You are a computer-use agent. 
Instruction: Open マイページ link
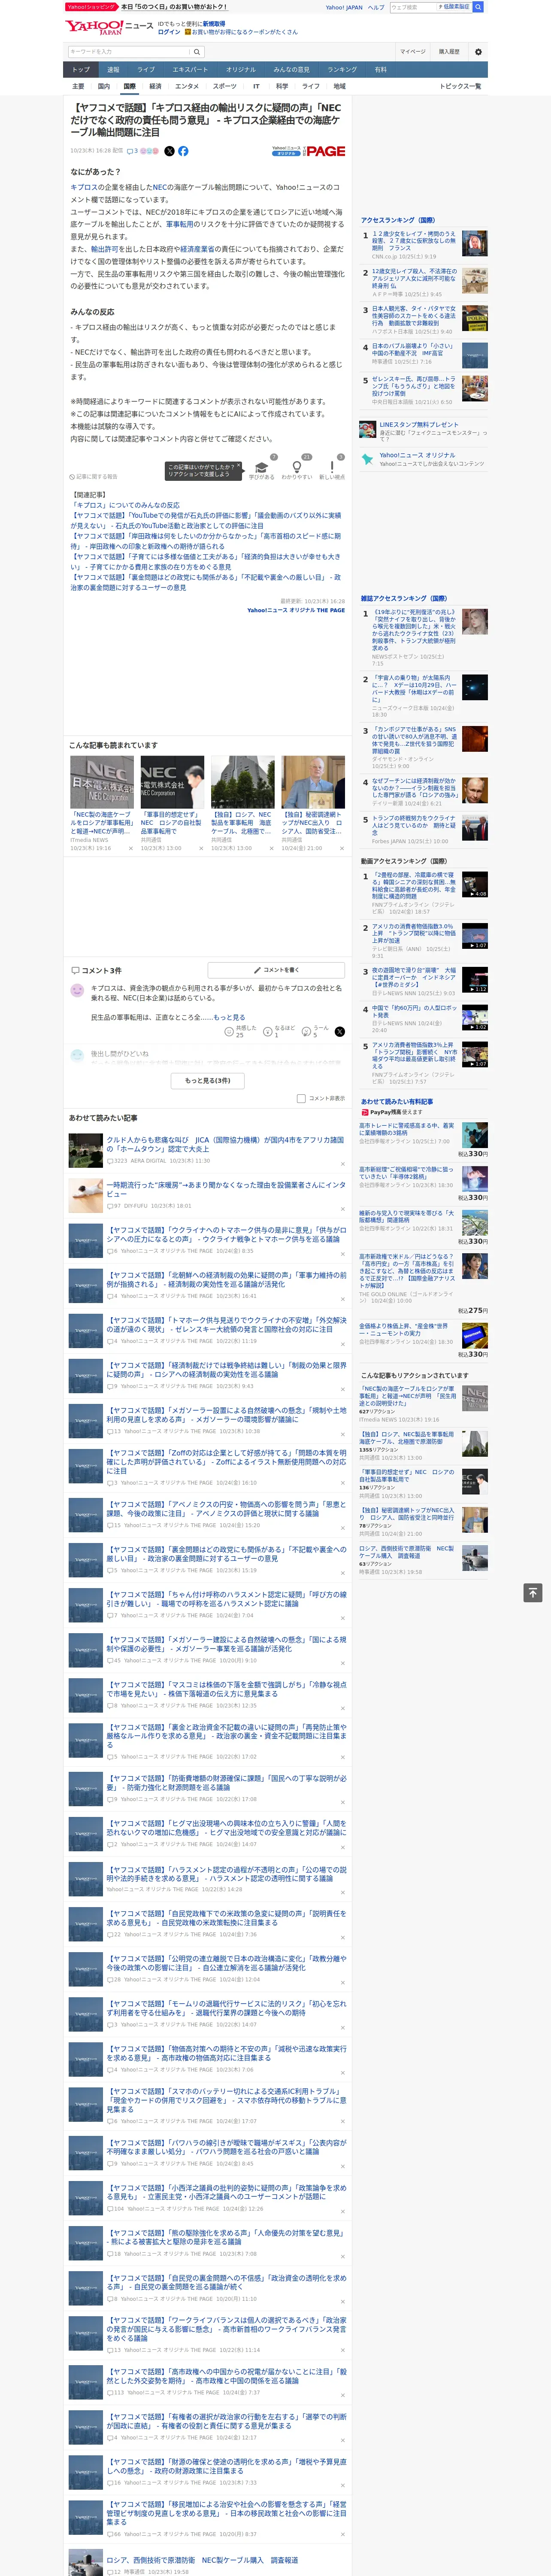pos(412,52)
